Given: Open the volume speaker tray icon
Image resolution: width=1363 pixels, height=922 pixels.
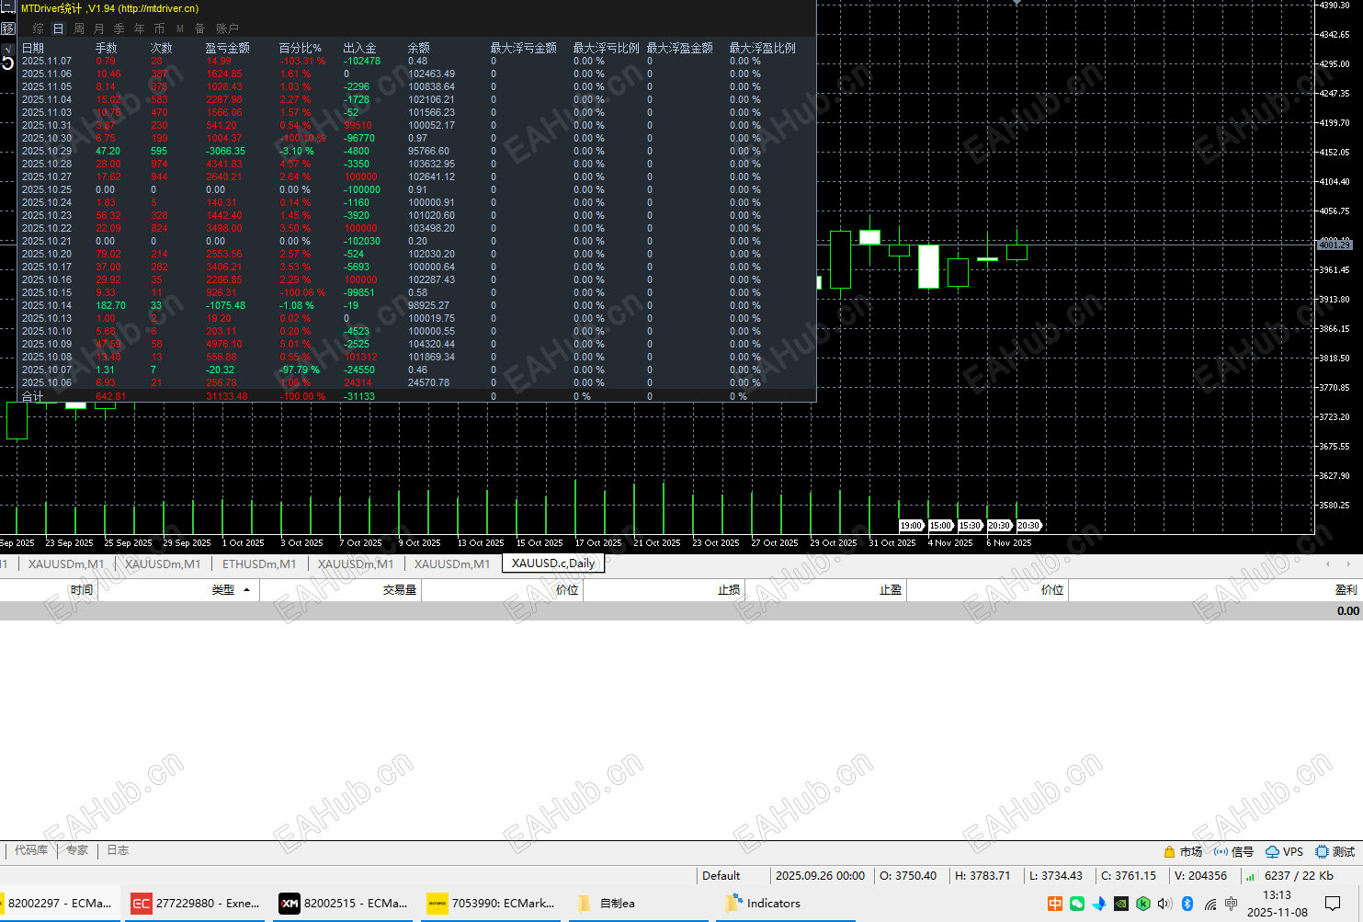Looking at the screenshot, I should click(1164, 904).
